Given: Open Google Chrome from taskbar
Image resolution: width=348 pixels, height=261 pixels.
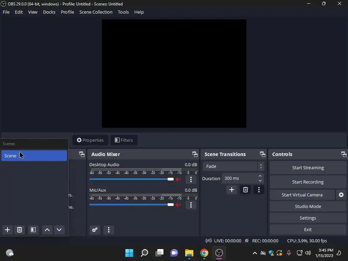Looking at the screenshot, I should coord(204,253).
